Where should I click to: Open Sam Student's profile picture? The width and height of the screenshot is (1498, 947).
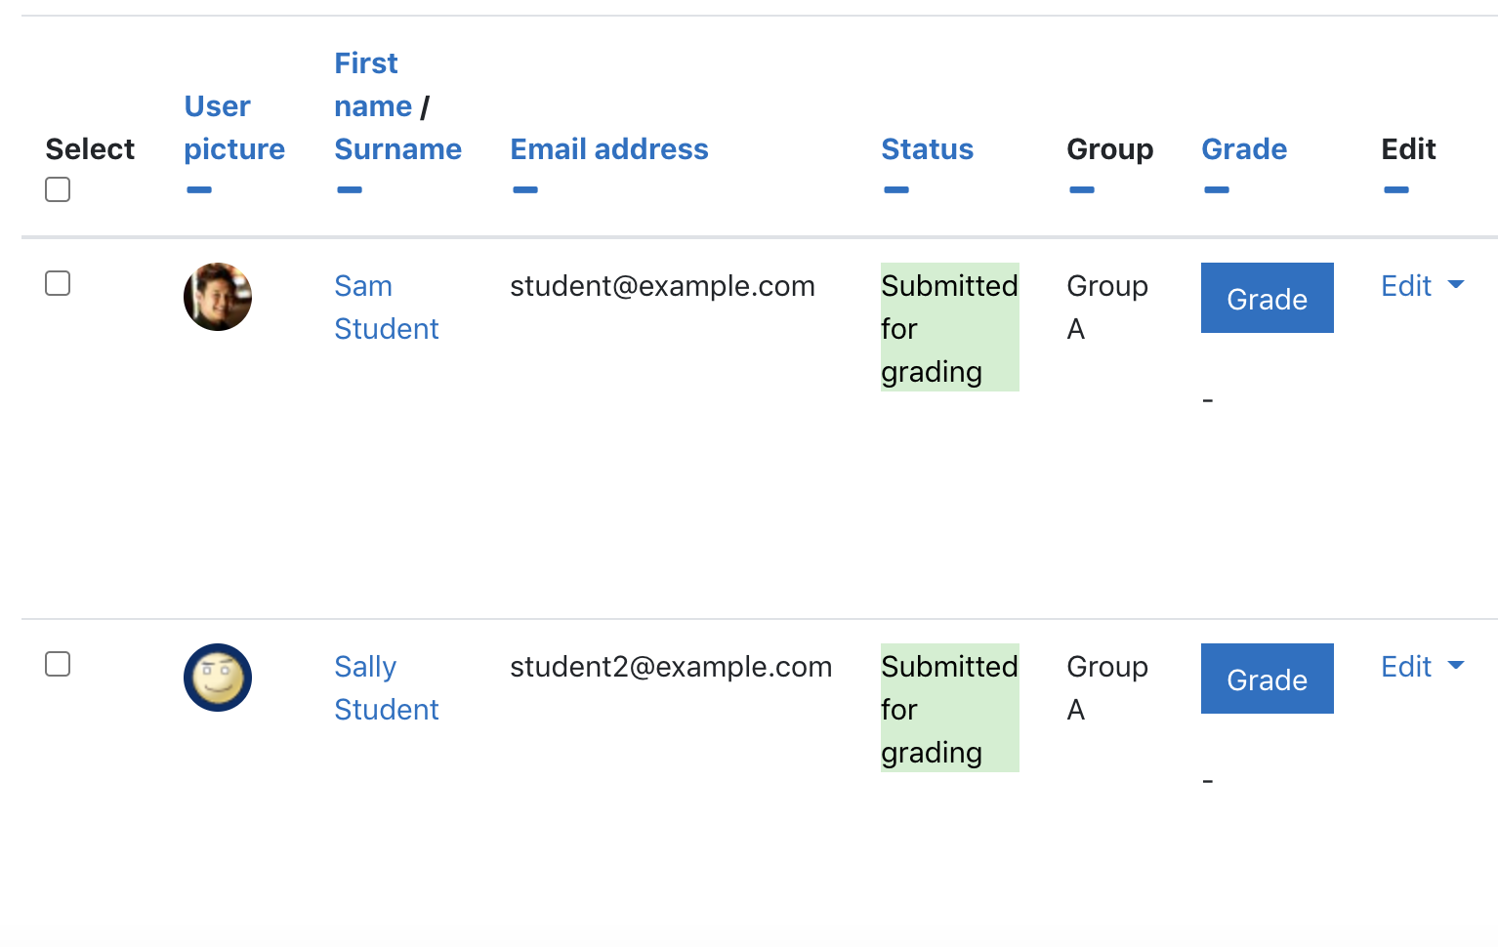tap(218, 297)
